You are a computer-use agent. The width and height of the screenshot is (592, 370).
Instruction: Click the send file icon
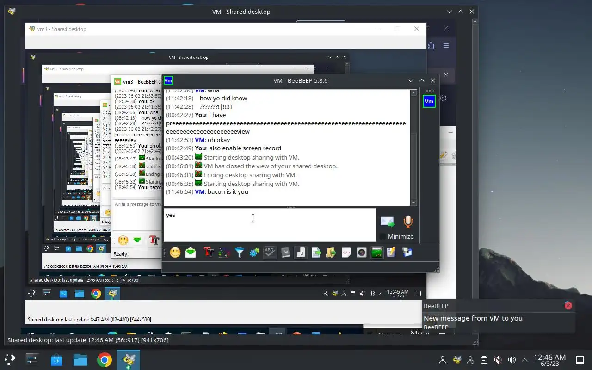coord(316,253)
